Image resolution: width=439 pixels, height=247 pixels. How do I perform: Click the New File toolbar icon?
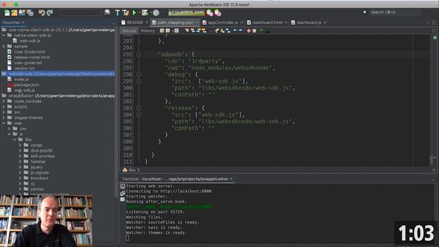click(x=6, y=12)
